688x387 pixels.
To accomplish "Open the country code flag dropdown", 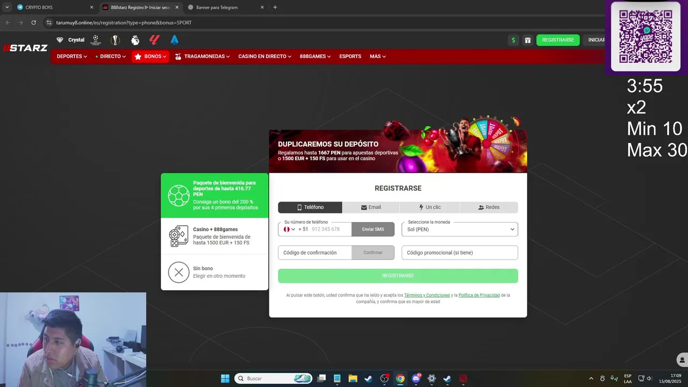I will click(290, 230).
